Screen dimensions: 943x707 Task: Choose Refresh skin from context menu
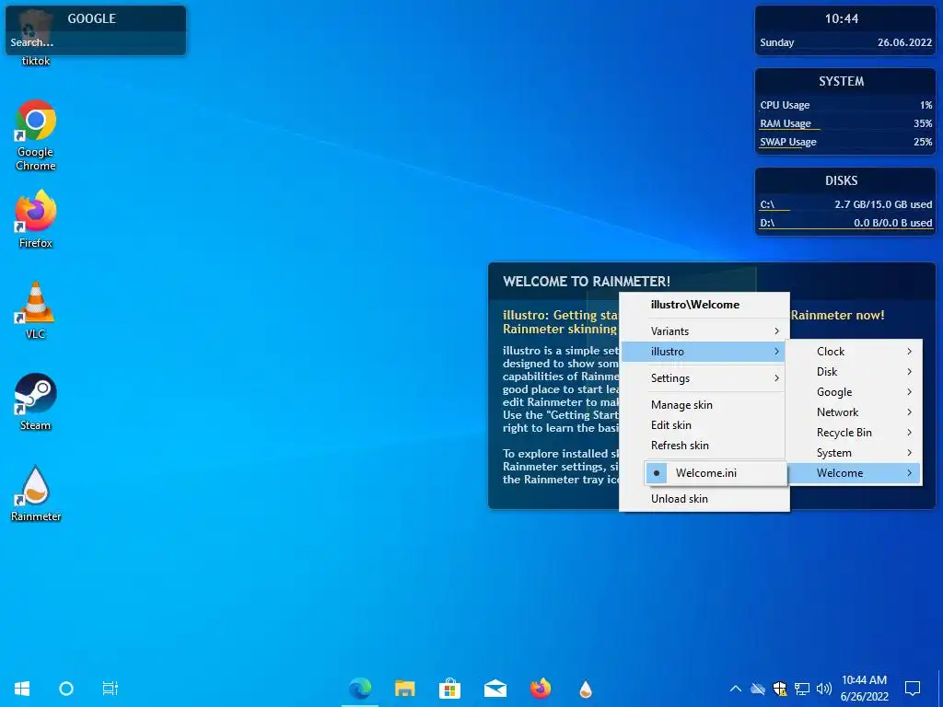pos(704,446)
